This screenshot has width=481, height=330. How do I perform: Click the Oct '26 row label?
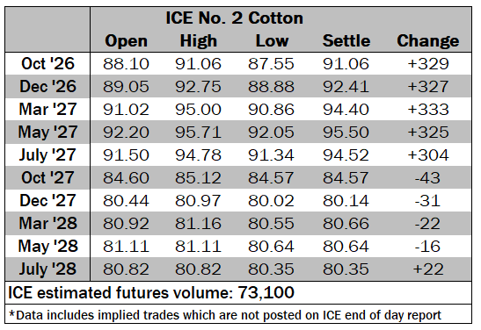point(47,64)
